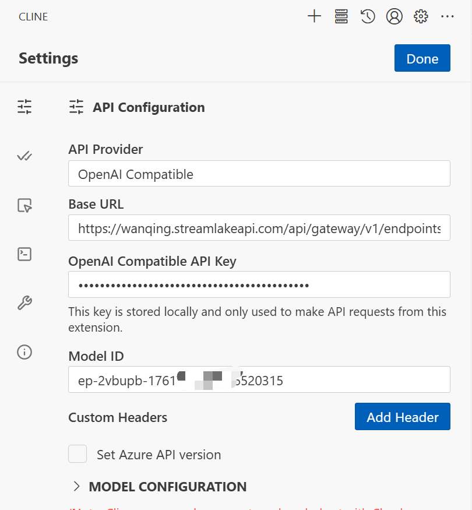Open the wrench Debug sidebar tab

click(x=24, y=303)
